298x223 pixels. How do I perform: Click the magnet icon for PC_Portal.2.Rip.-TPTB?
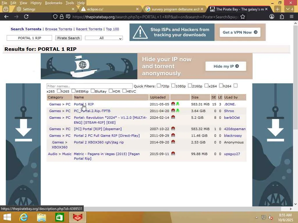click(173, 111)
